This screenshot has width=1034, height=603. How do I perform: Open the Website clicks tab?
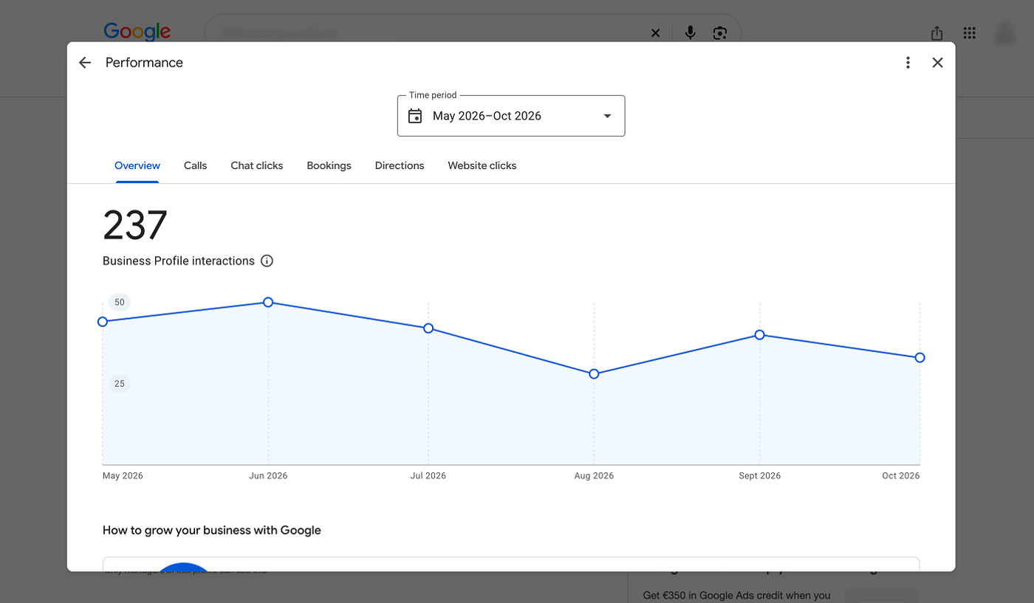pyautogui.click(x=482, y=165)
